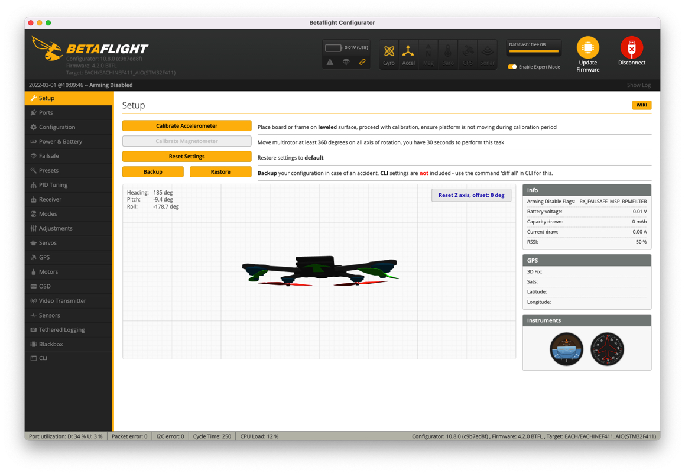Click the Adjustments sliders icon

(33, 228)
